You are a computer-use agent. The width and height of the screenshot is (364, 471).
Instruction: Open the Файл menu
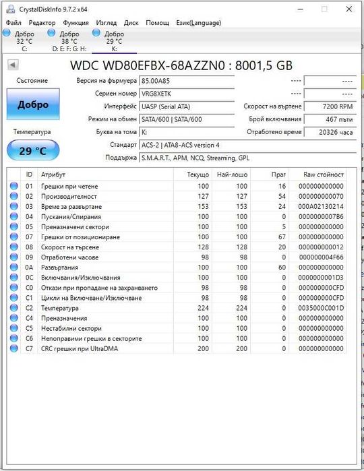(x=13, y=22)
